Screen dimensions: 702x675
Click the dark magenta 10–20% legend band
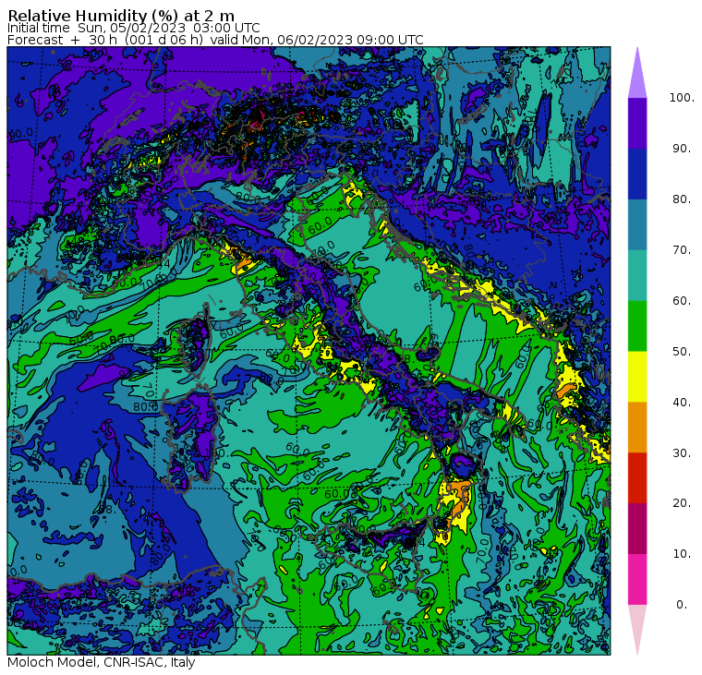pyautogui.click(x=637, y=528)
